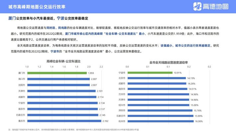236x133 pixels.
Task: Click the value label 15.00%
Action: [194, 105]
